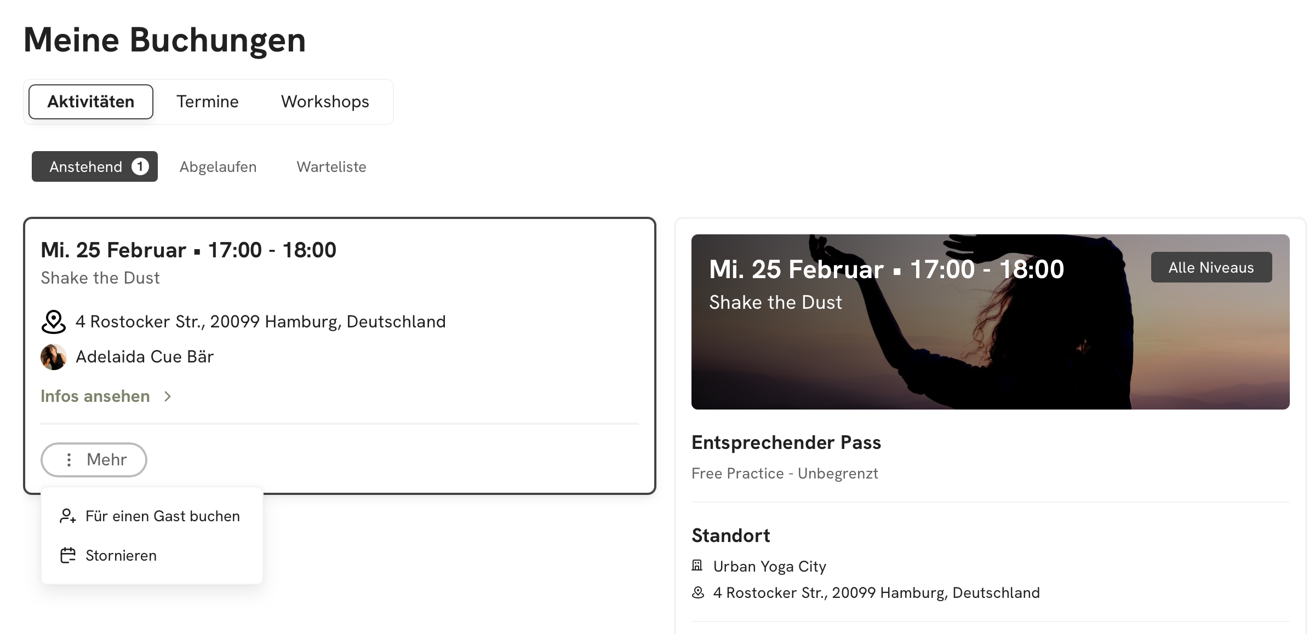1315x634 pixels.
Task: Expand details via chevron next to Infos ansehen
Action: 168,396
